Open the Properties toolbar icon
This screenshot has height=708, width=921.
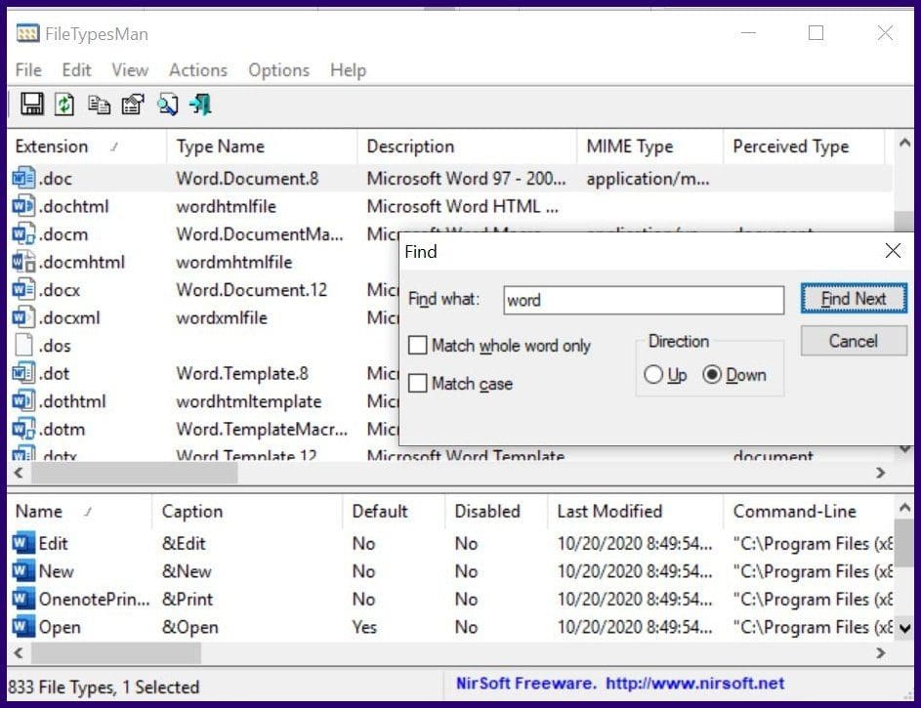133,104
